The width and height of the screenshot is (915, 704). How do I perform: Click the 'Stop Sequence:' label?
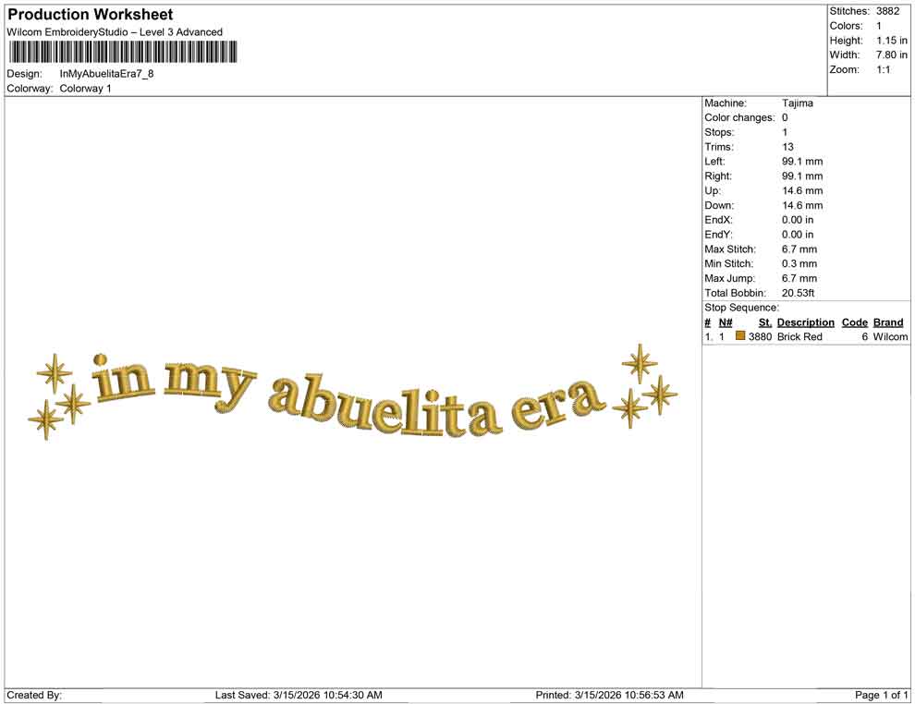pos(741,308)
